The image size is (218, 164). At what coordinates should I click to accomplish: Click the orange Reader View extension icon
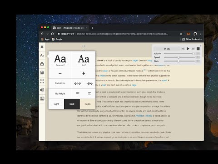(x=188, y=34)
